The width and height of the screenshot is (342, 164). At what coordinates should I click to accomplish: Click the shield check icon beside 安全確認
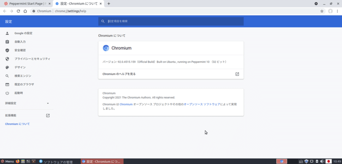point(7,50)
